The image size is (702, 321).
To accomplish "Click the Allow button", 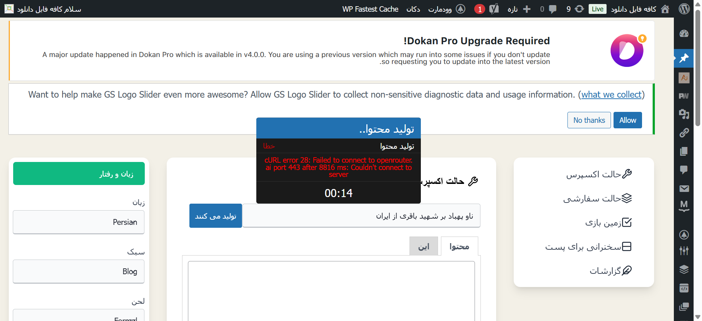I will (627, 120).
